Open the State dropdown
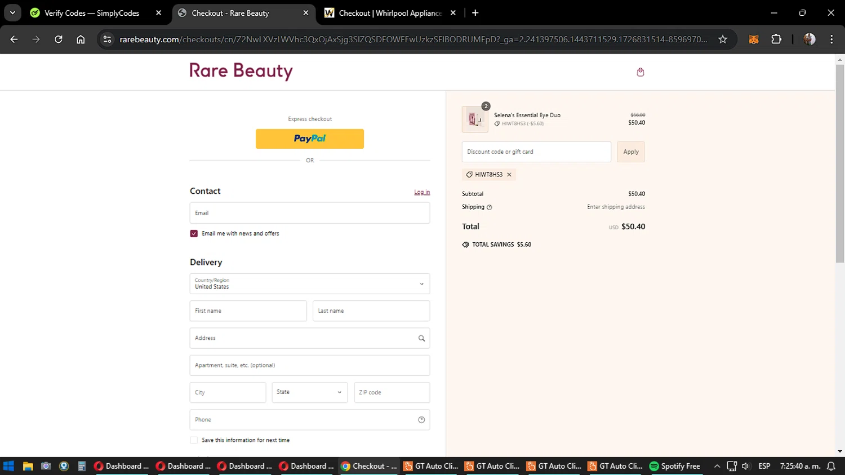This screenshot has width=845, height=475. coord(310,392)
